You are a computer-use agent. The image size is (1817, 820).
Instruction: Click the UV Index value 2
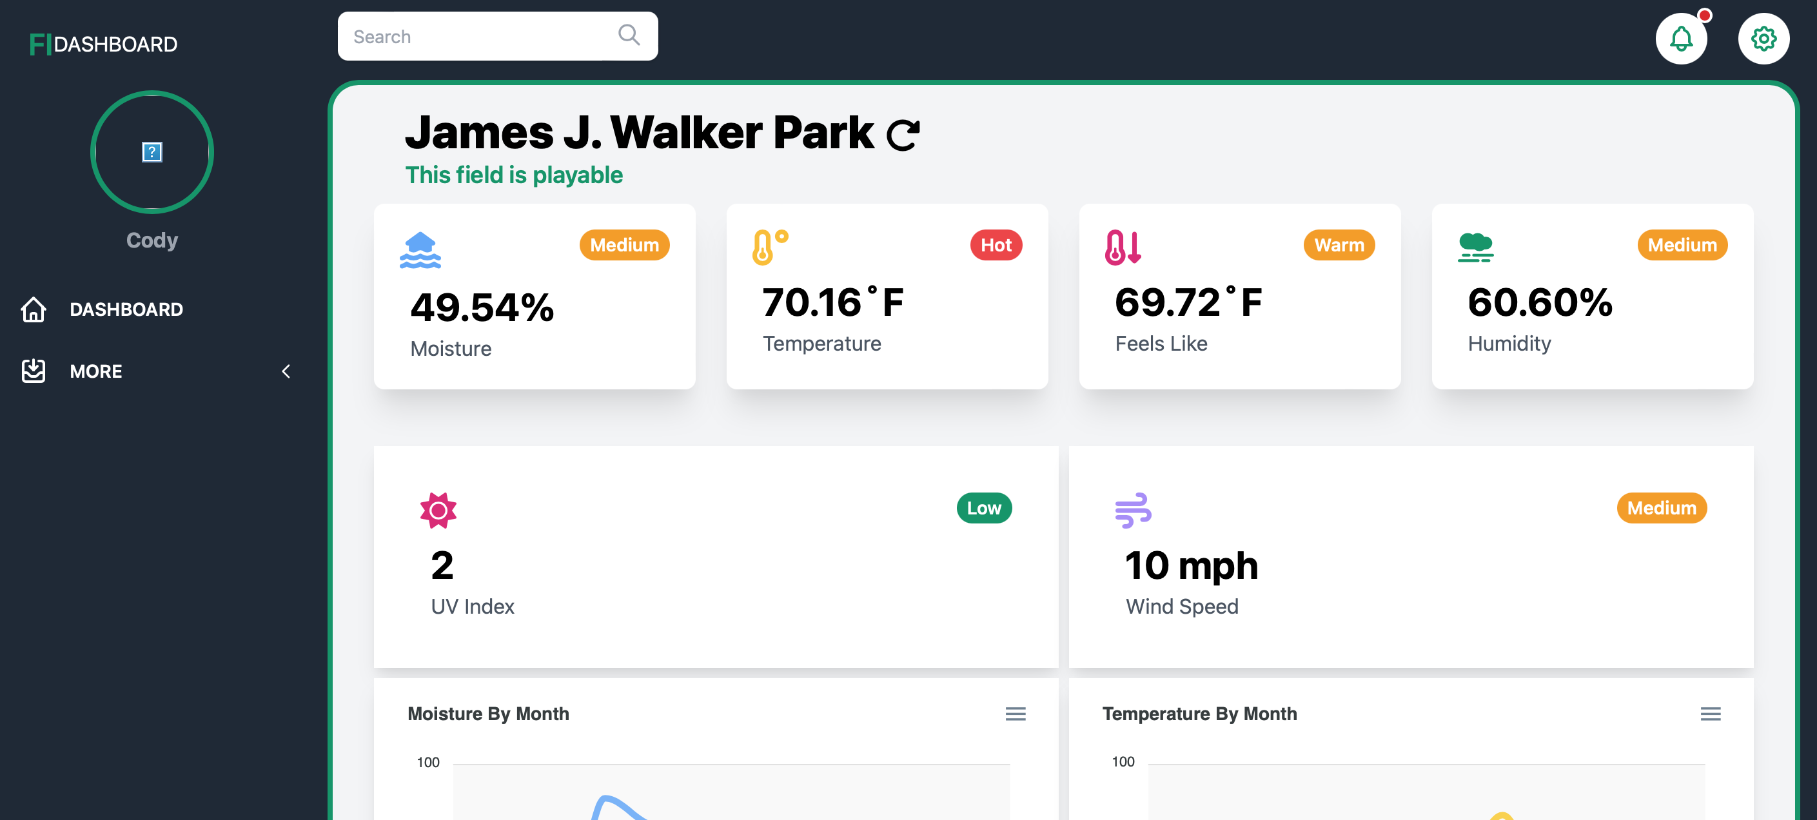[442, 565]
